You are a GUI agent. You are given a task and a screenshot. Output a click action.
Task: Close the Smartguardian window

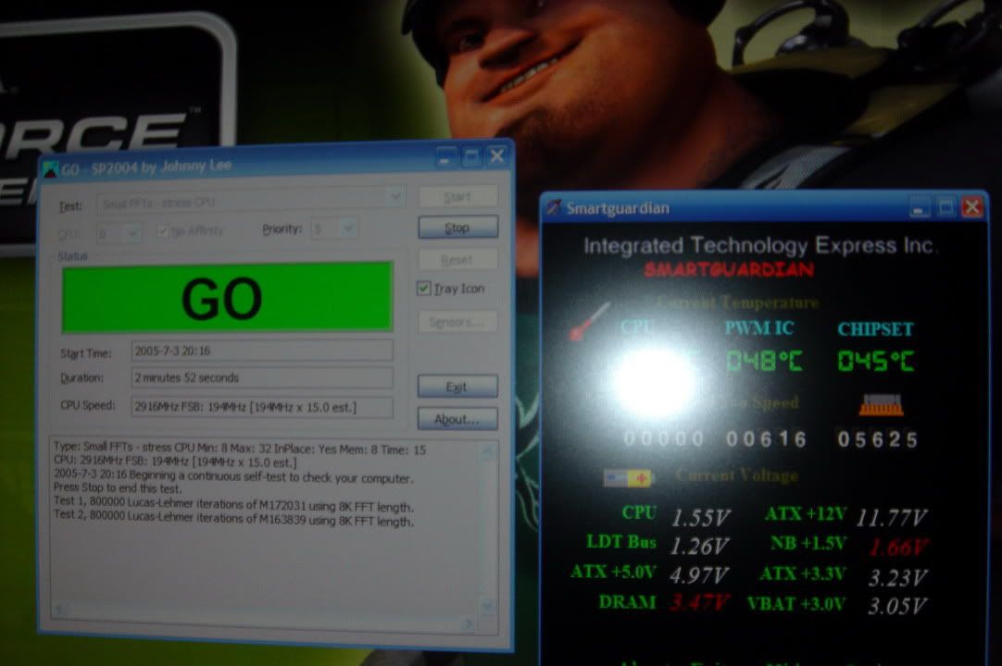coord(971,207)
